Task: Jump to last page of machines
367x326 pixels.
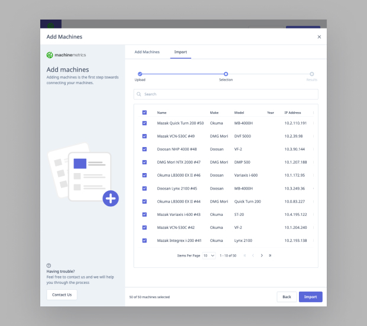Action: click(270, 255)
